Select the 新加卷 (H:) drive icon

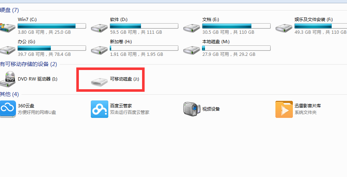pyautogui.click(x=99, y=50)
